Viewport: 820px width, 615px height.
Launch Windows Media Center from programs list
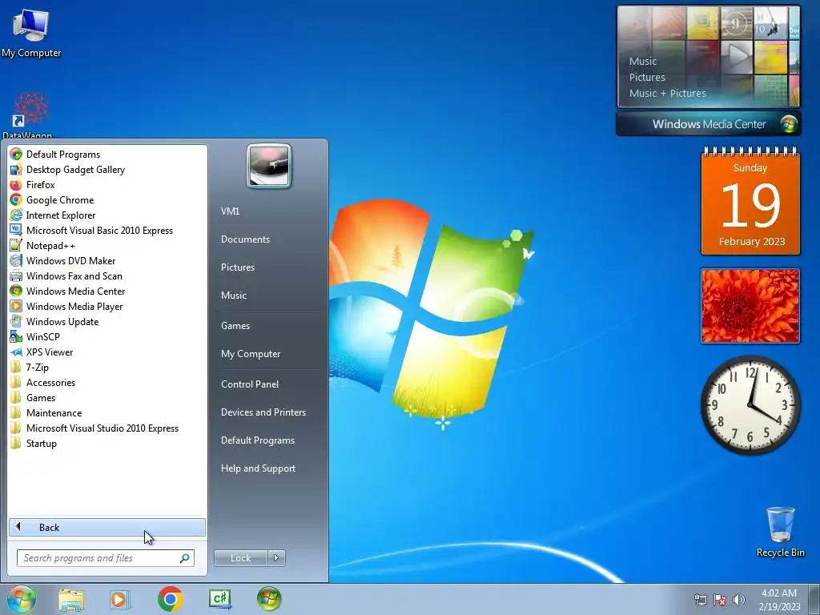click(75, 291)
